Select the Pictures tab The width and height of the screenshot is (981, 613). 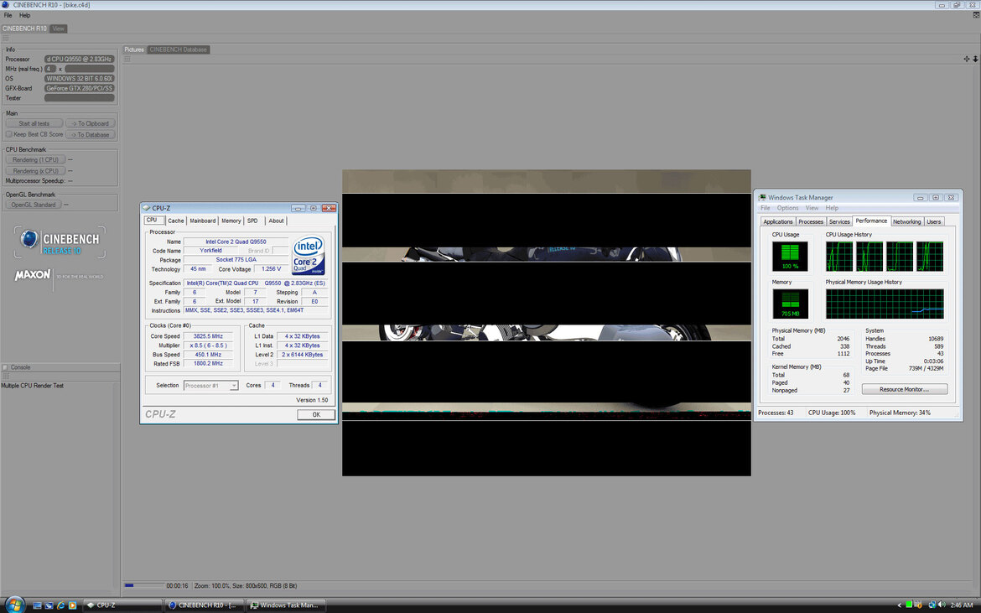[134, 49]
